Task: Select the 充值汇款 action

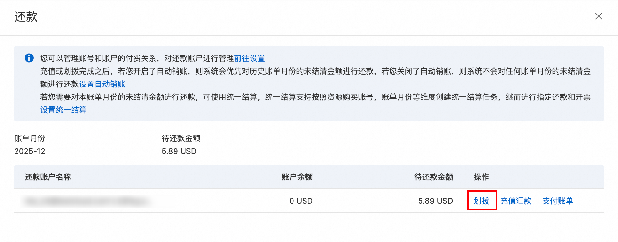Action: click(x=516, y=201)
